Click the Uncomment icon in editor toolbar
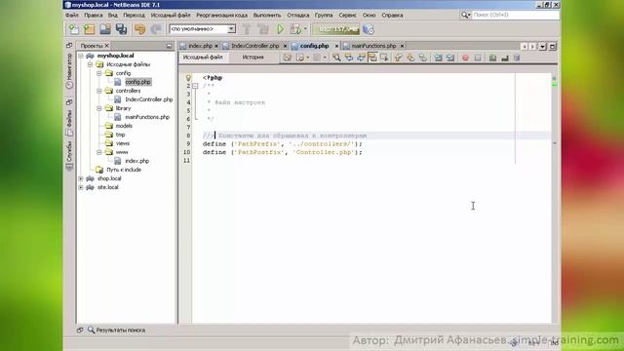The image size is (624, 351). click(x=505, y=58)
